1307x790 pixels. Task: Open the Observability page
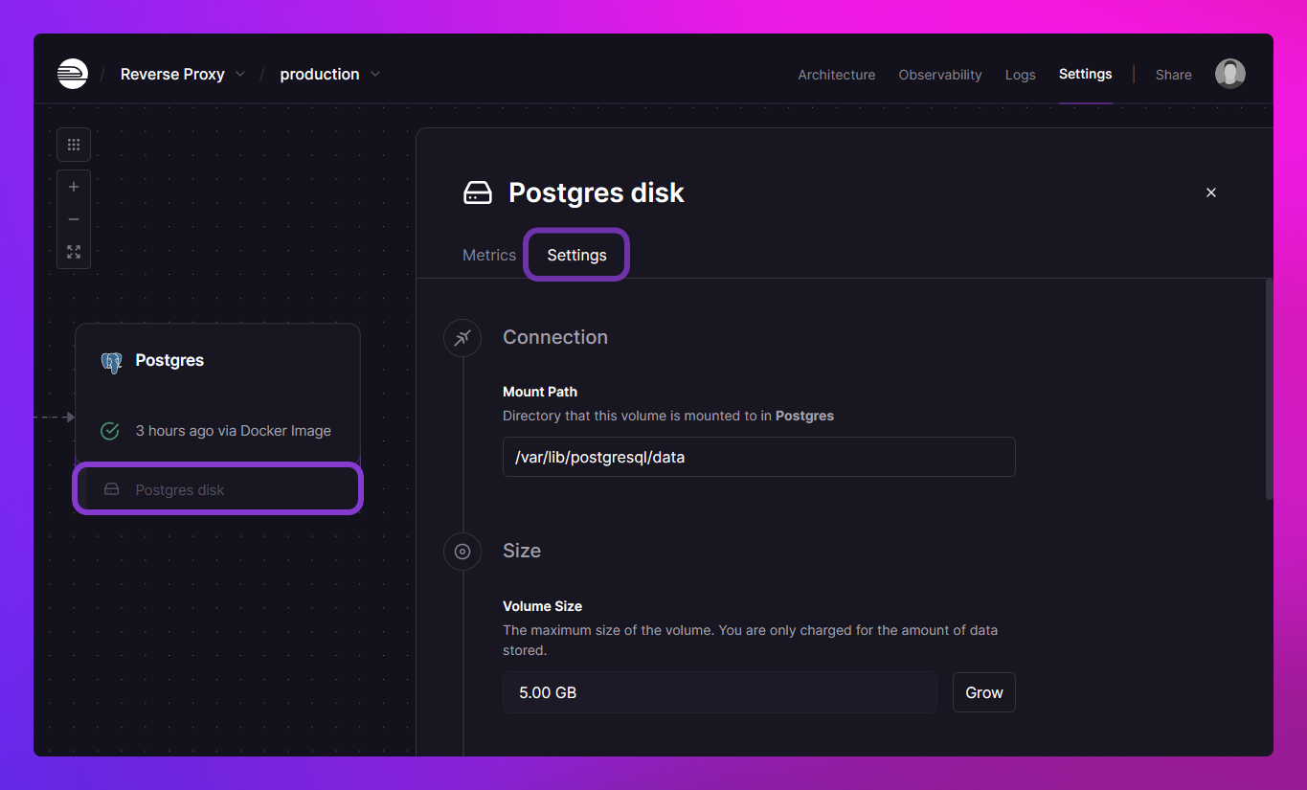pos(939,75)
